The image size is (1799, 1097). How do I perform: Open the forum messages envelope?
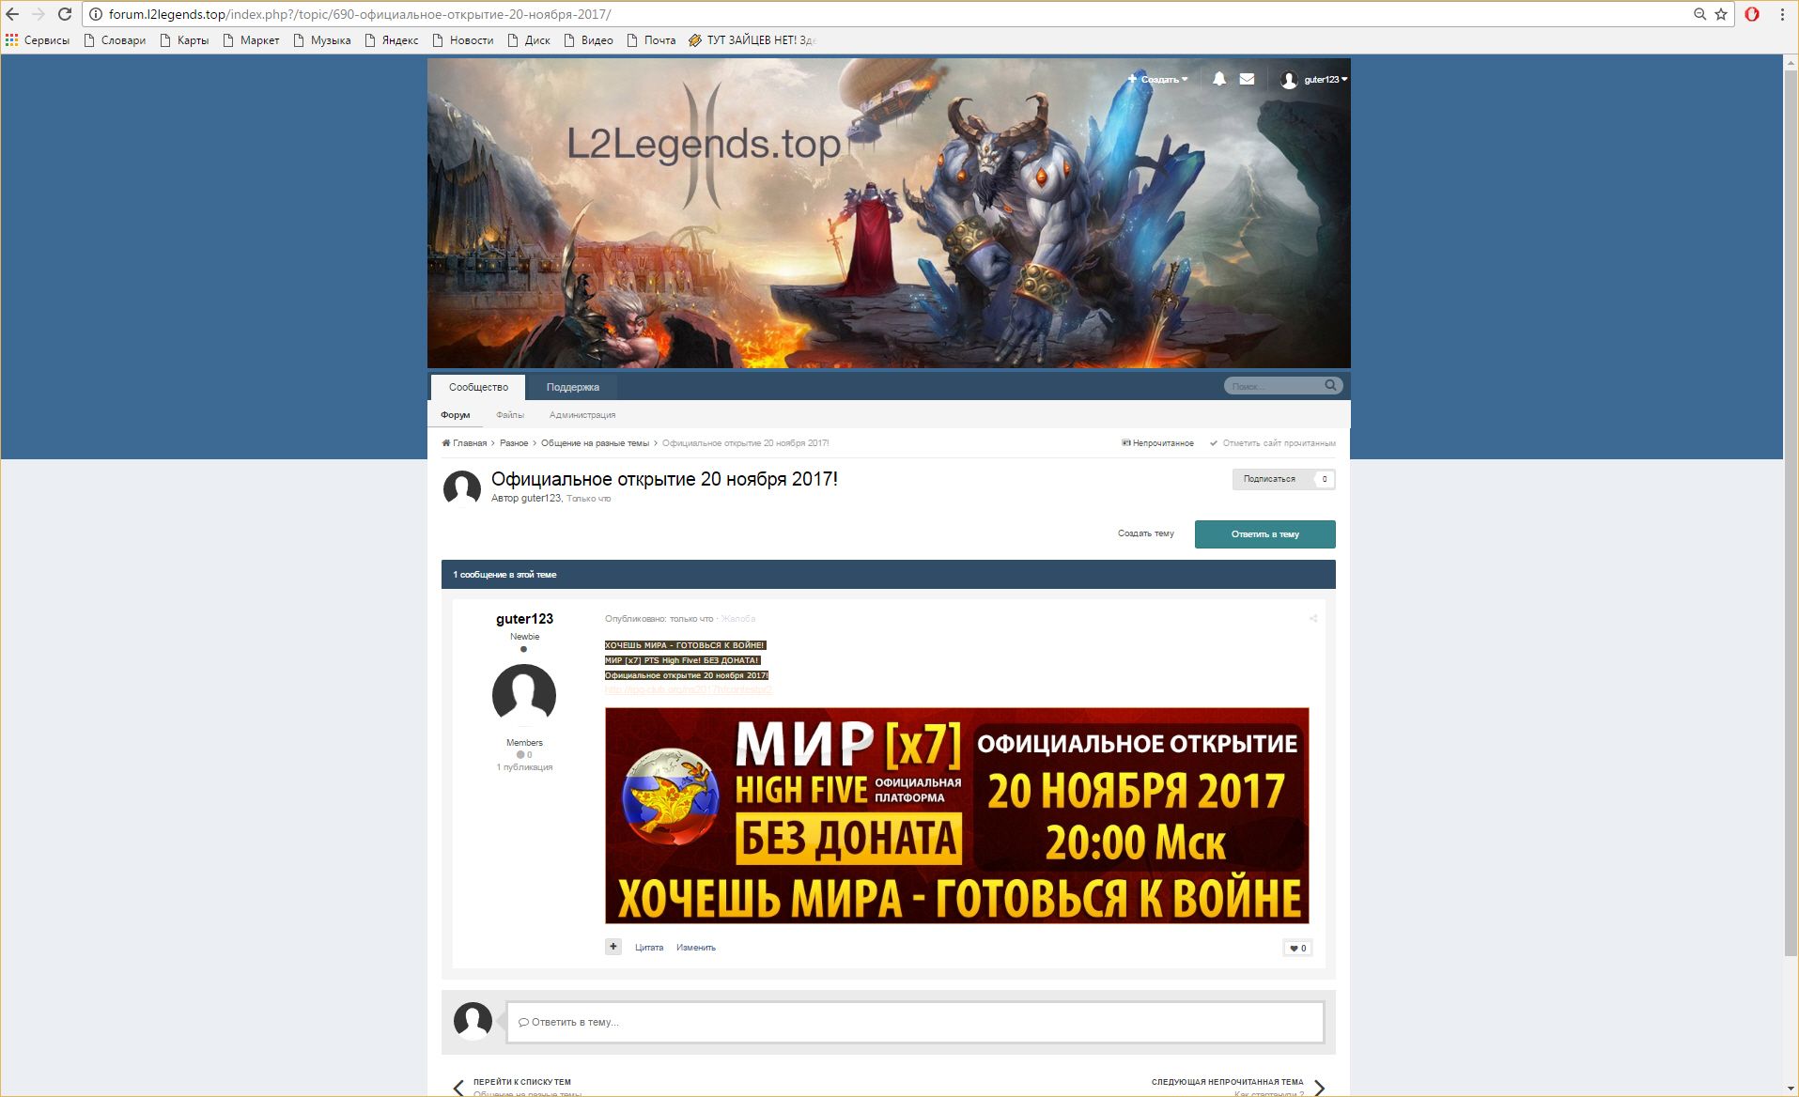pyautogui.click(x=1247, y=79)
